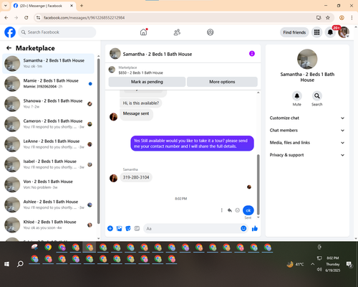This screenshot has height=287, width=358.
Task: Open Isabel conversation in list
Action: tap(48, 164)
